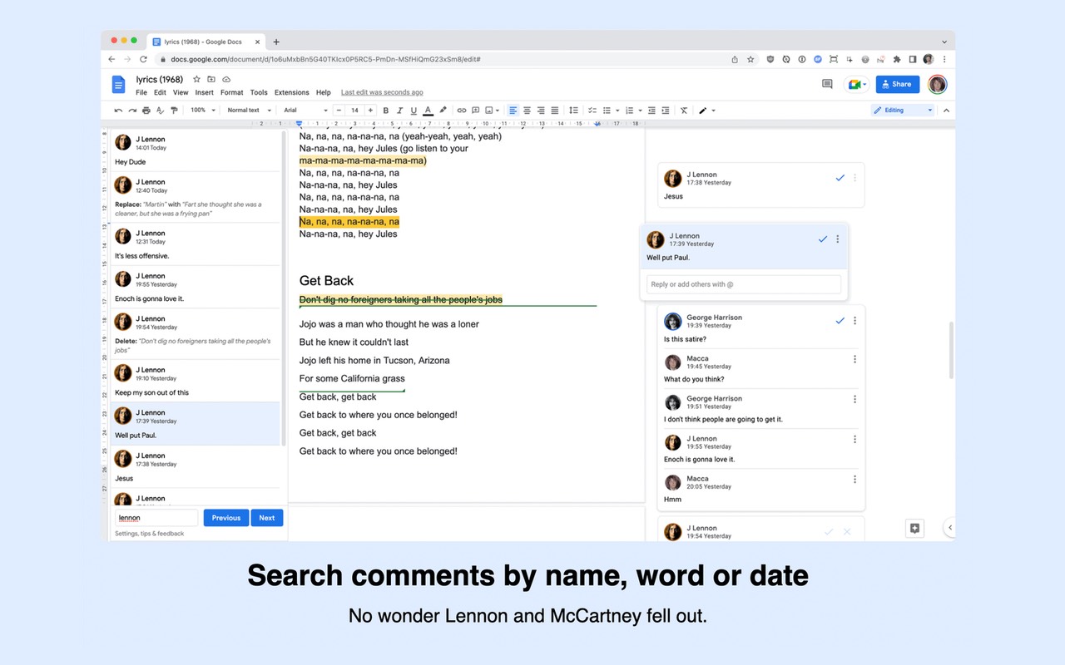Viewport: 1065px width, 665px height.
Task: Open the Tools menu
Action: click(259, 92)
